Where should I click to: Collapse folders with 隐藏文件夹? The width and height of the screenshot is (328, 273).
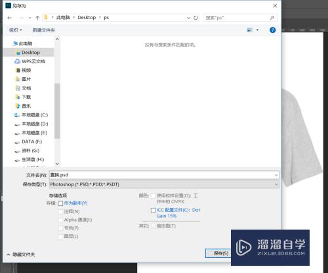click(x=21, y=255)
